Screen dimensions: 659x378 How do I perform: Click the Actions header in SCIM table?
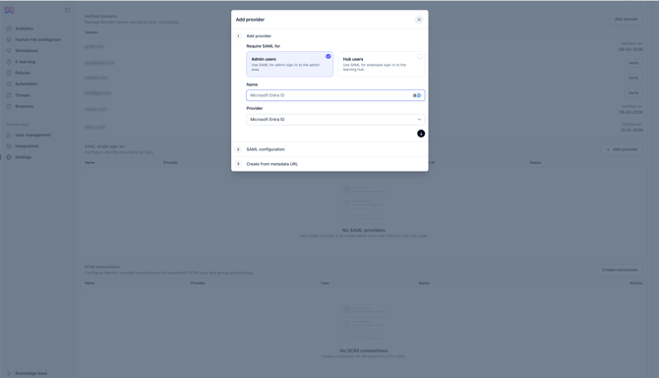pos(635,283)
